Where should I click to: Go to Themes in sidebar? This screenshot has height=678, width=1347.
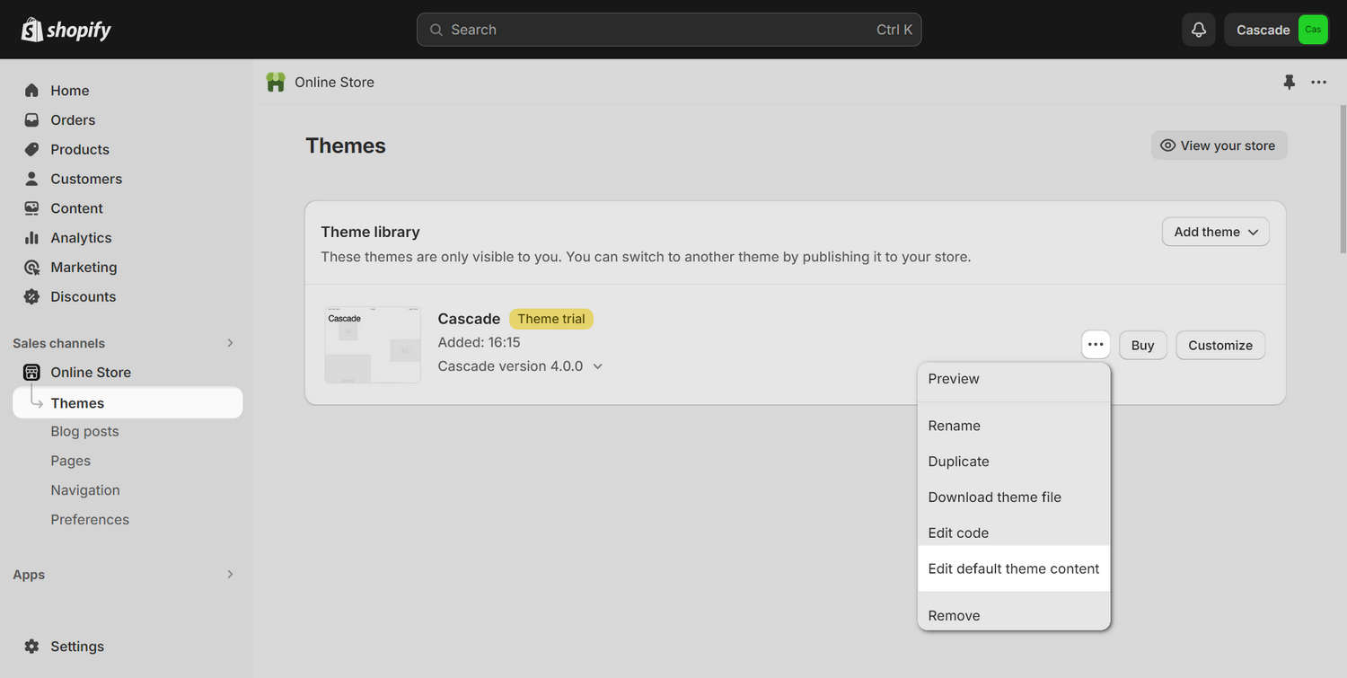tap(128, 403)
